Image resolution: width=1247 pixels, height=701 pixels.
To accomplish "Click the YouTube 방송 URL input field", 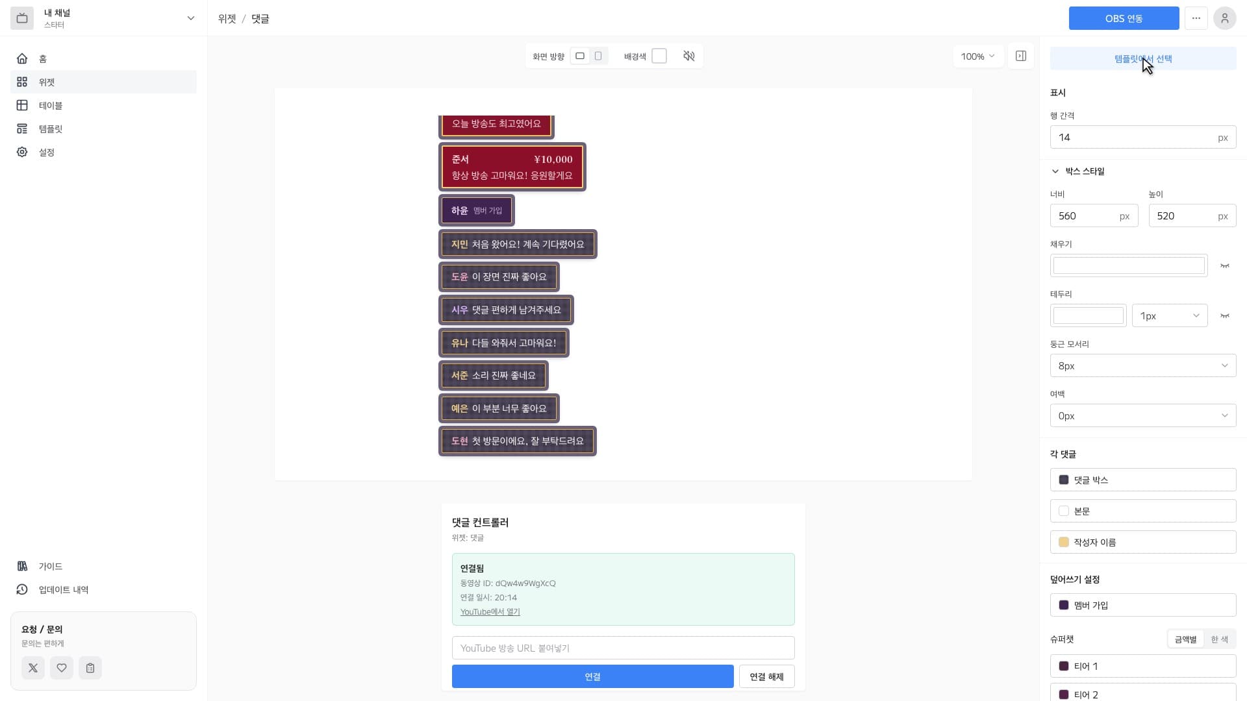I will point(623,648).
